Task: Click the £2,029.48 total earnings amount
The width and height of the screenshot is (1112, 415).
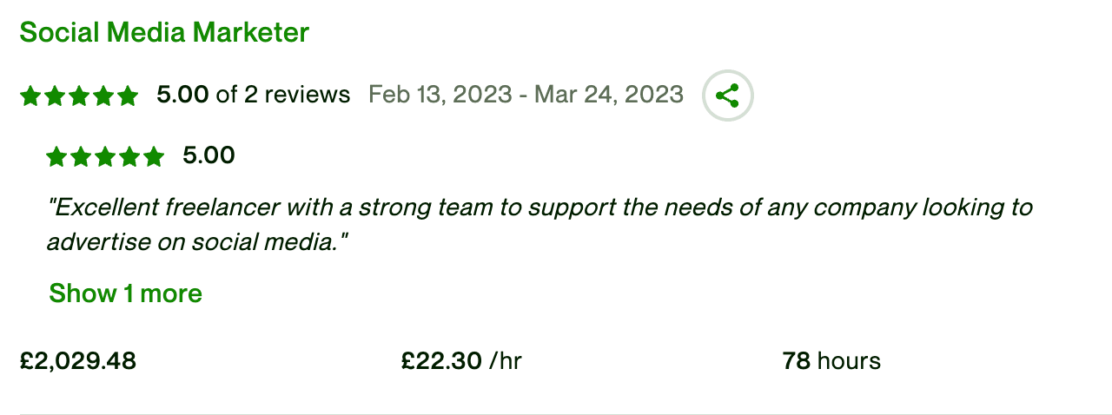Action: tap(78, 361)
